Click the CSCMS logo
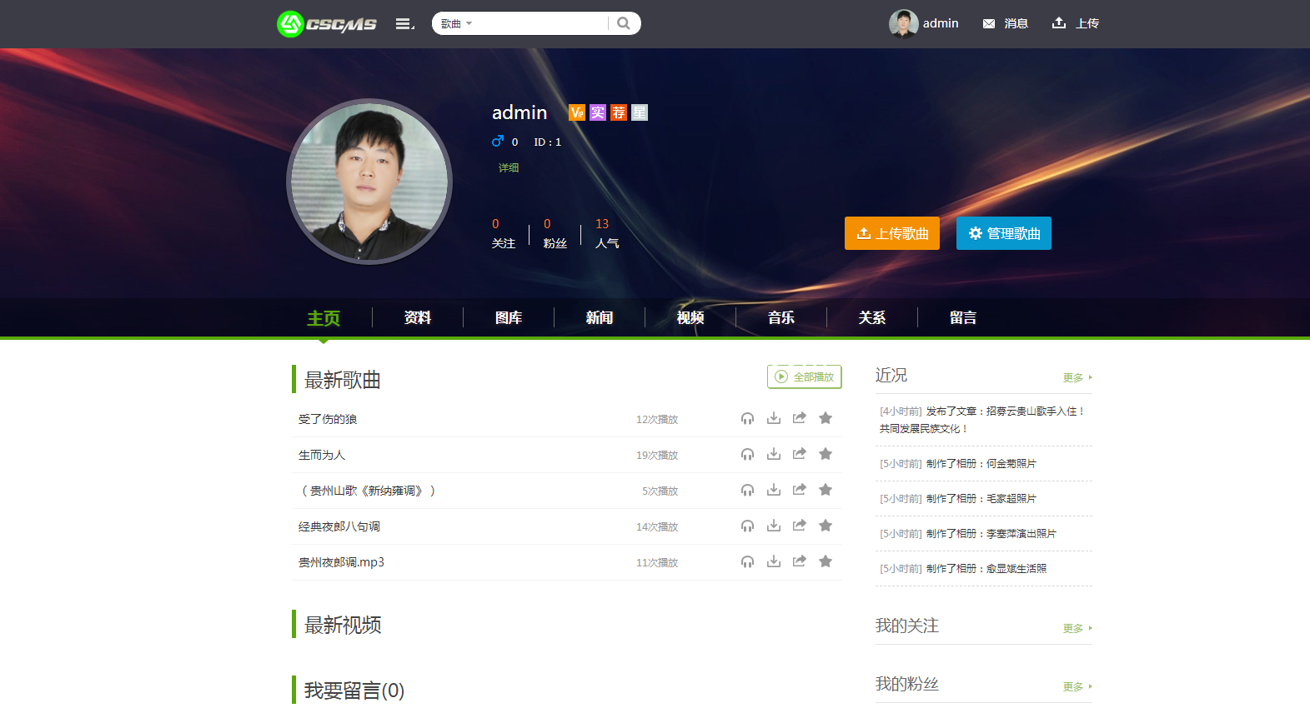The height and width of the screenshot is (713, 1310). 327,24
